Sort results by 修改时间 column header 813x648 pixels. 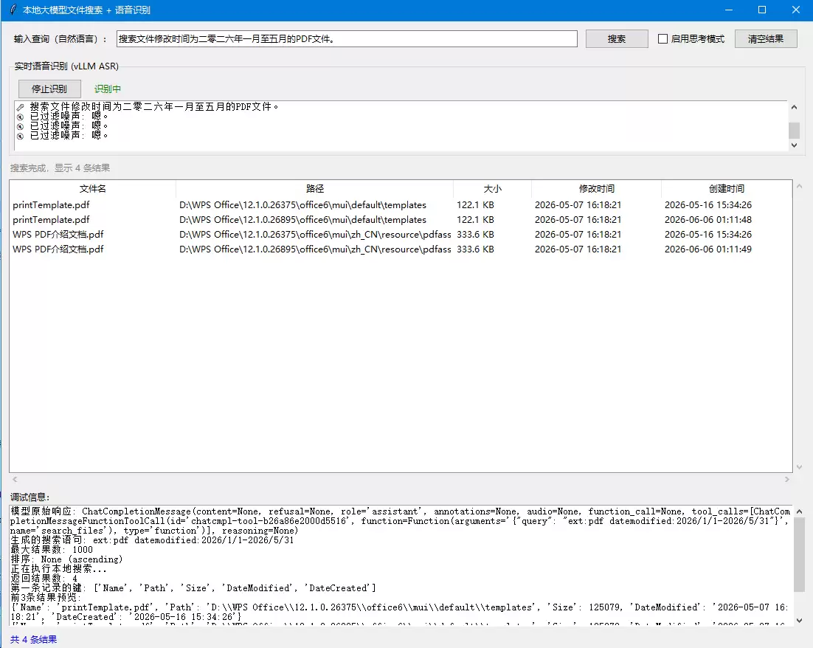coord(596,189)
